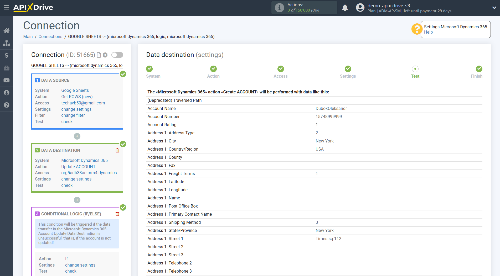Image resolution: width=500 pixels, height=276 pixels.
Task: Click check in Data Destination
Action: click(67, 185)
